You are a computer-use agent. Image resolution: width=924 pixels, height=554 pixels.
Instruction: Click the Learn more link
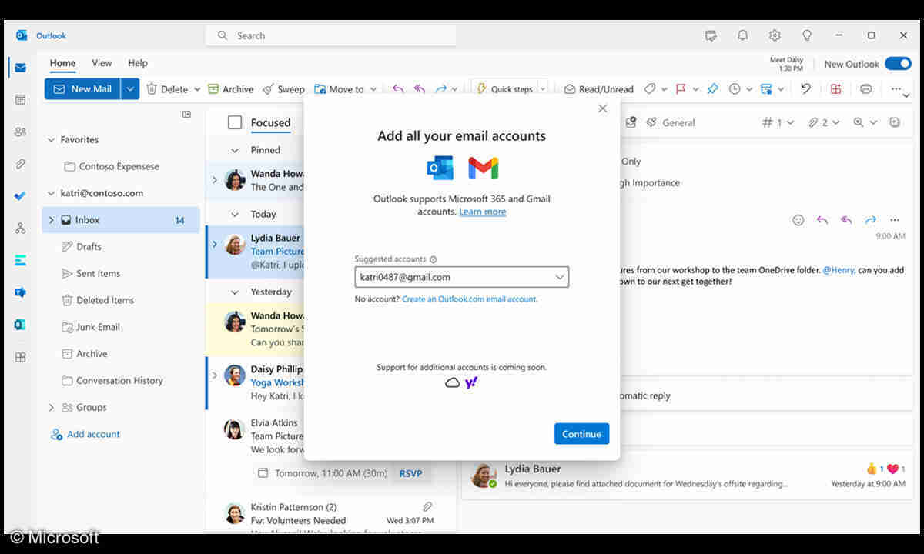[x=483, y=212]
